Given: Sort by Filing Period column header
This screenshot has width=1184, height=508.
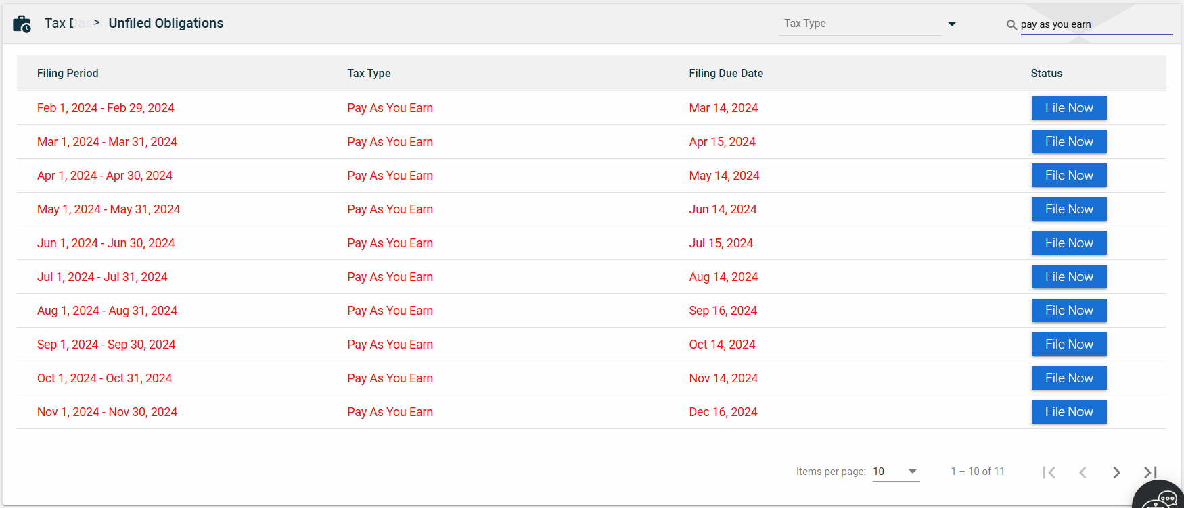Looking at the screenshot, I should pos(68,73).
